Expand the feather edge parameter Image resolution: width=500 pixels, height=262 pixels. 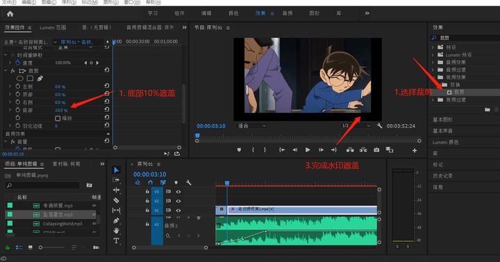(x=10, y=125)
